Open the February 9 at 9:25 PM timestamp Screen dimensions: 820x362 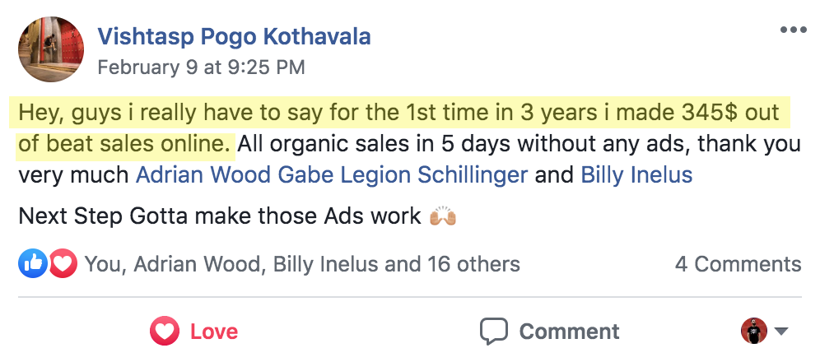[201, 67]
